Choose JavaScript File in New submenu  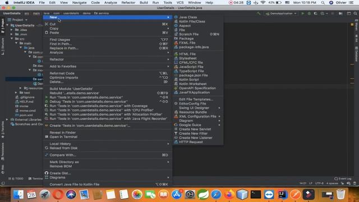pyautogui.click(x=198, y=67)
